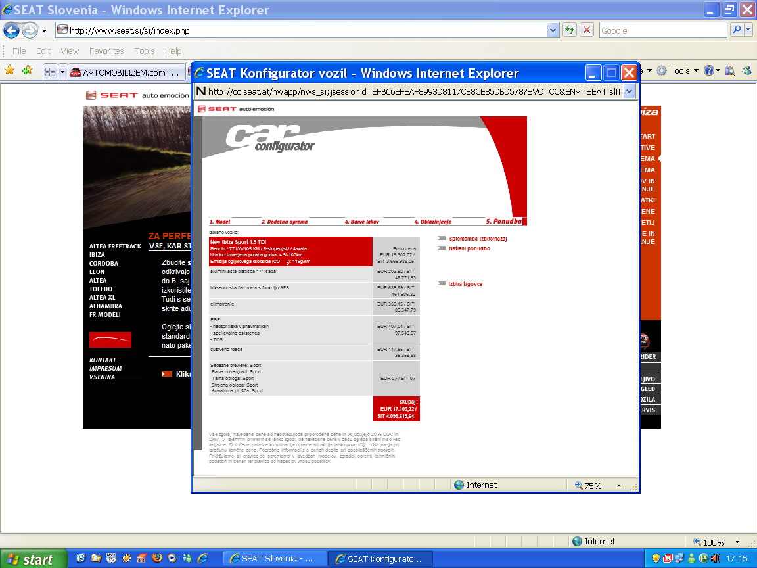Screen dimensions: 757x568
Task: Expand Konfigurator window address dropdown
Action: click(x=629, y=91)
